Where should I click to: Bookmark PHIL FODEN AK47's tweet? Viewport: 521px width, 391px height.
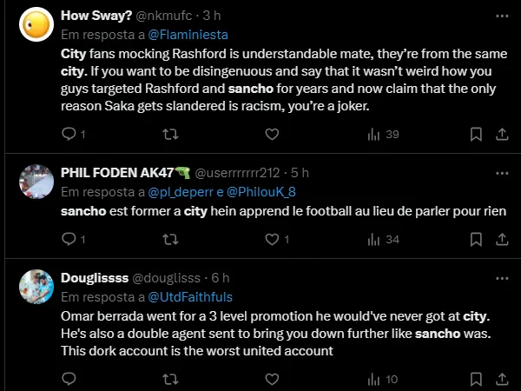pyautogui.click(x=476, y=239)
